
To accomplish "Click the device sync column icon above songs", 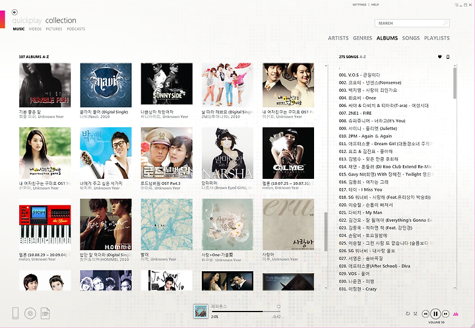I will pos(448,57).
